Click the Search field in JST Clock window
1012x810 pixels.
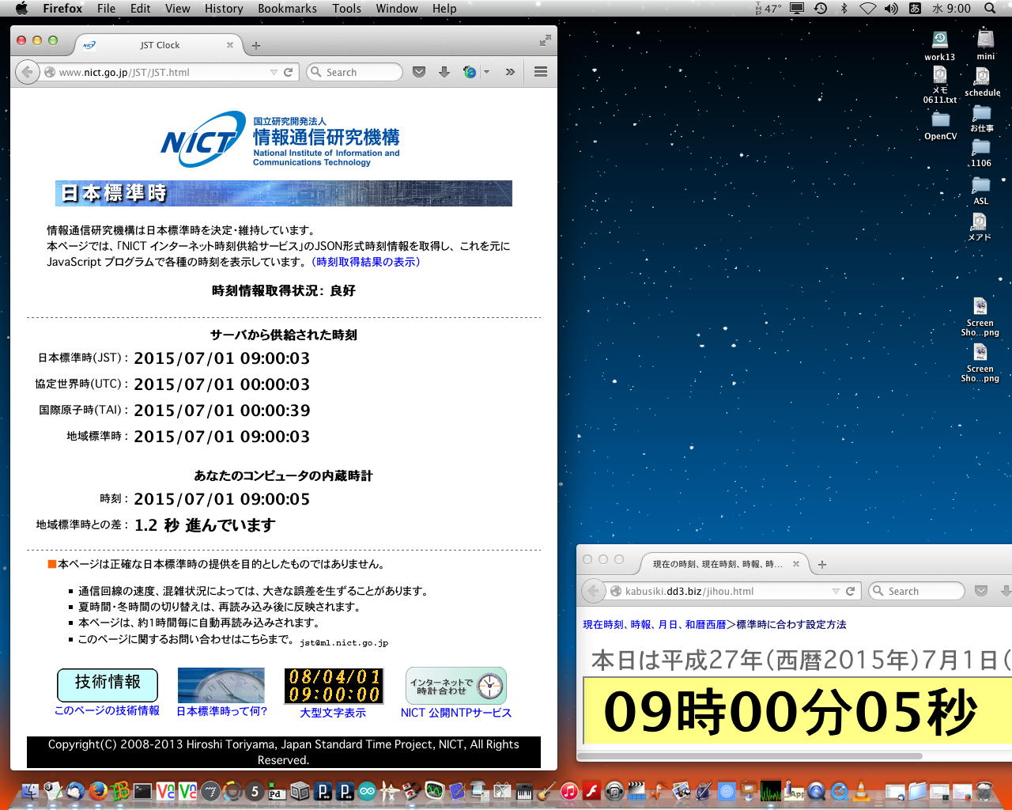tap(354, 72)
